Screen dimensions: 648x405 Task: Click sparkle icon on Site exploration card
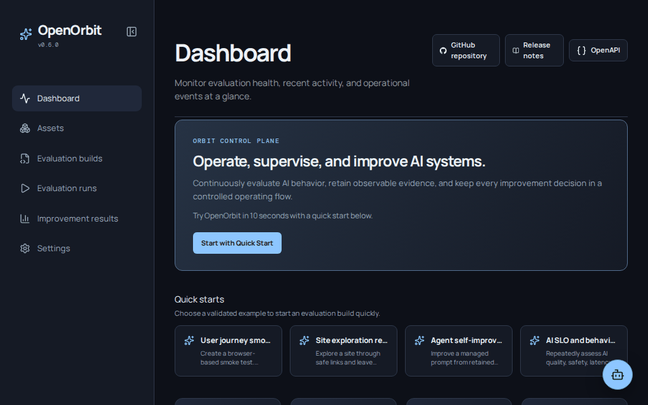[x=304, y=340]
